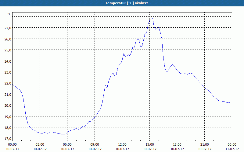Click the 06:00 time label

tap(67, 145)
